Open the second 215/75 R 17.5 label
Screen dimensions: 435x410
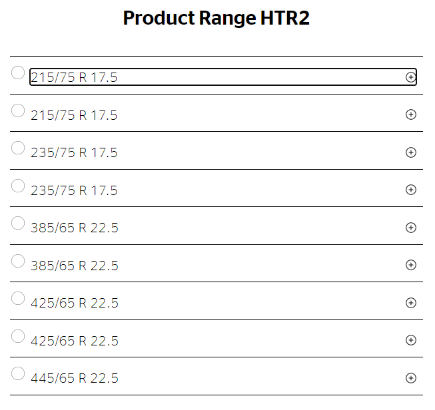74,116
